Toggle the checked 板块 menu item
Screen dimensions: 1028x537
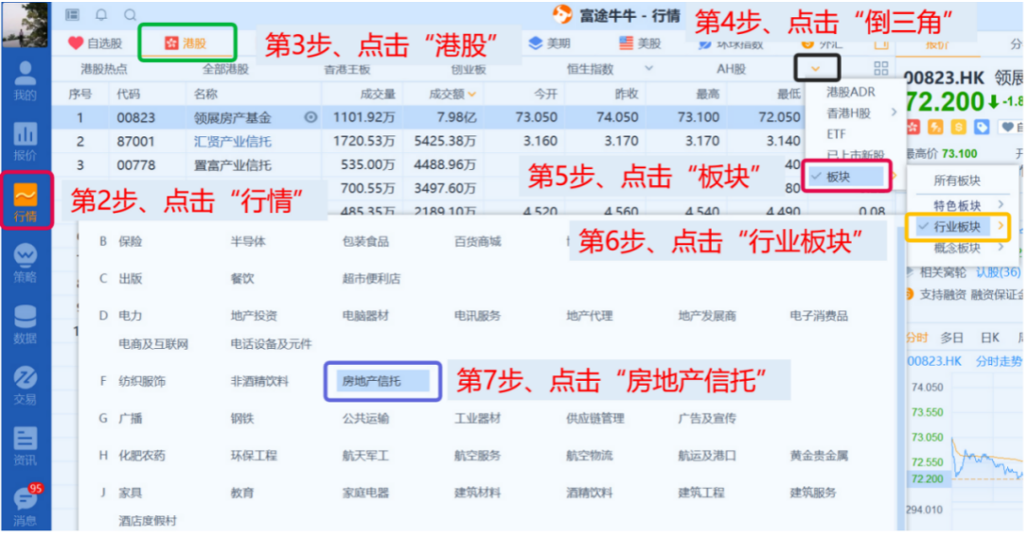point(846,176)
